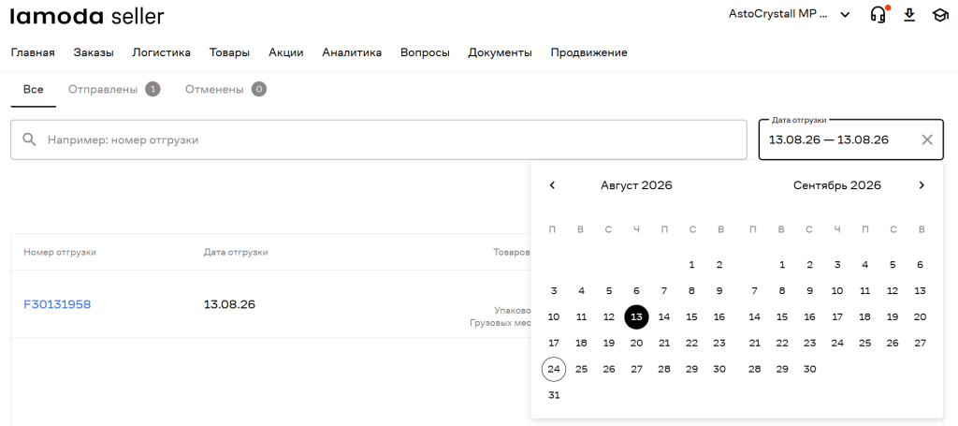Viewport: 958px width, 426px height.
Task: Click the lamoda seller logo
Action: [87, 17]
